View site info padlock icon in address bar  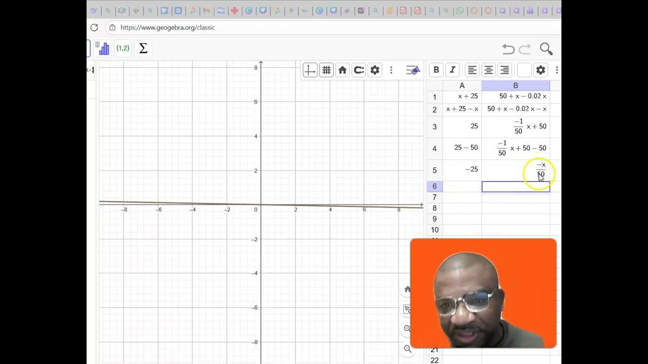click(112, 27)
